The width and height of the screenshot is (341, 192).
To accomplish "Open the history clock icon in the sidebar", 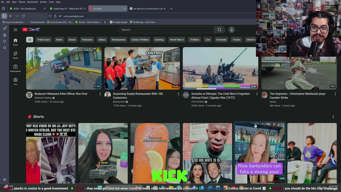I will point(5,41).
